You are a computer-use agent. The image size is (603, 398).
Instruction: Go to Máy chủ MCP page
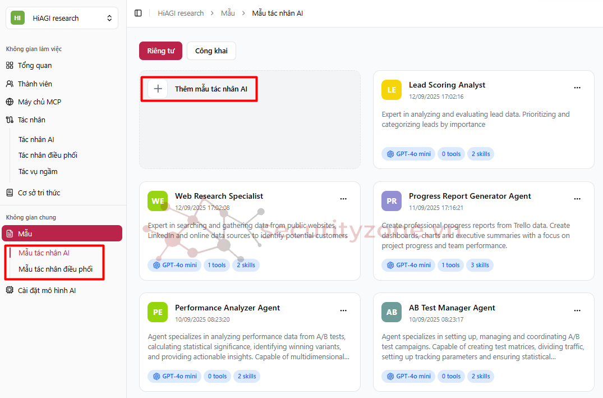click(x=39, y=102)
